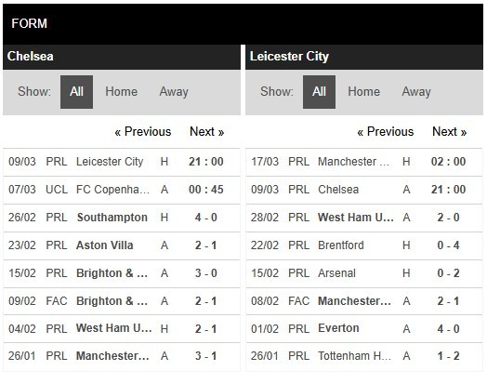Go to Previous Leicester City fixtures
This screenshot has width=487, height=384.
tap(386, 132)
